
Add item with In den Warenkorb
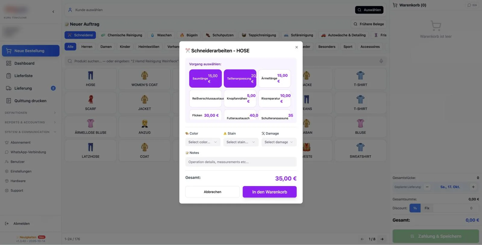pos(270,192)
